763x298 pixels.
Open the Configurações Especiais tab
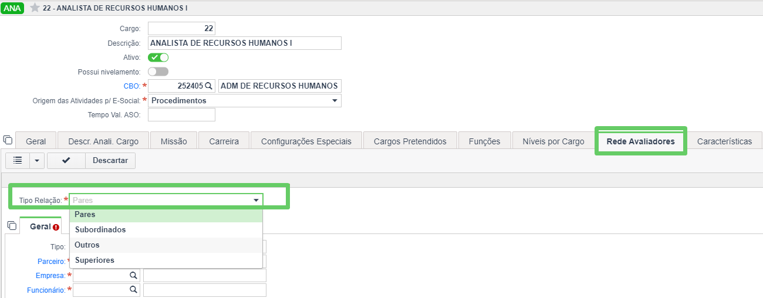point(306,141)
